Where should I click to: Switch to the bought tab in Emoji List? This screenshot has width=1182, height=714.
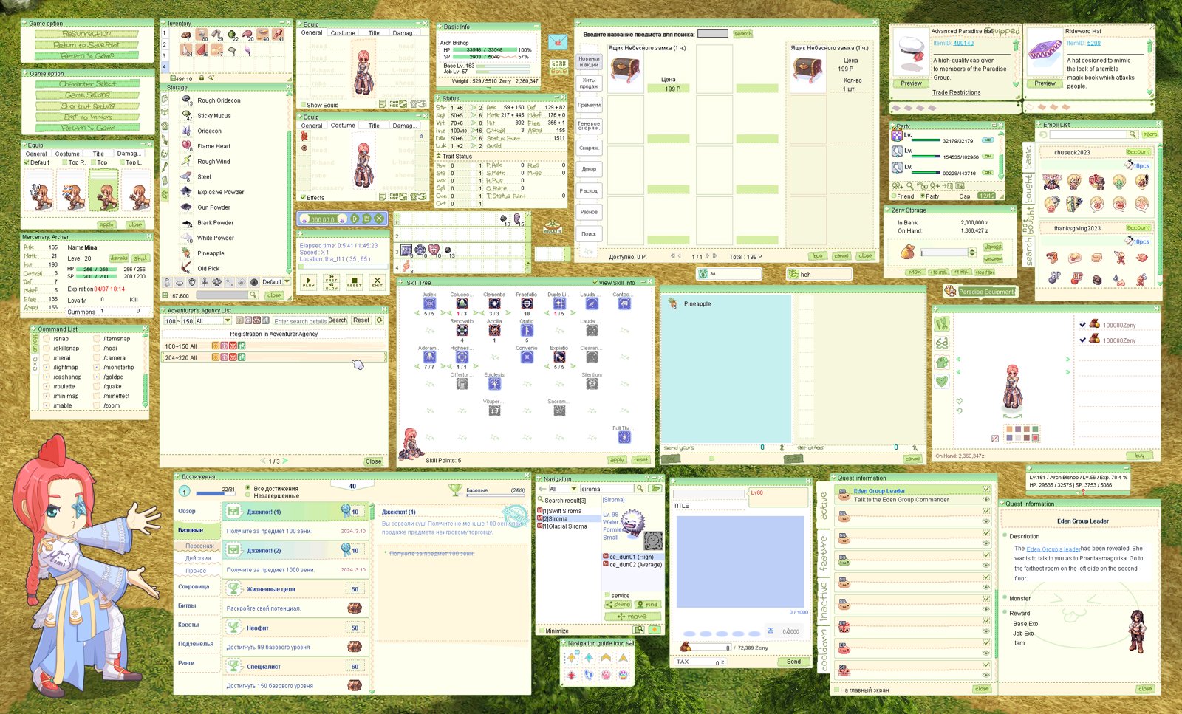(1028, 189)
